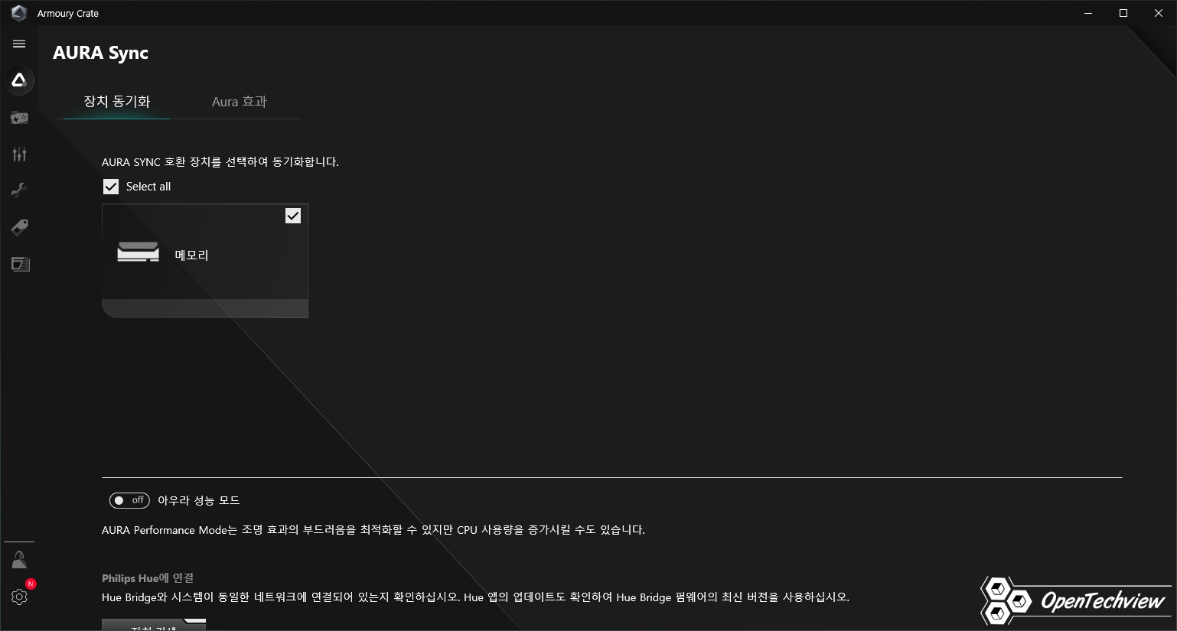This screenshot has width=1177, height=631.
Task: Switch to the 장치 동기화 tab
Action: [x=116, y=102]
